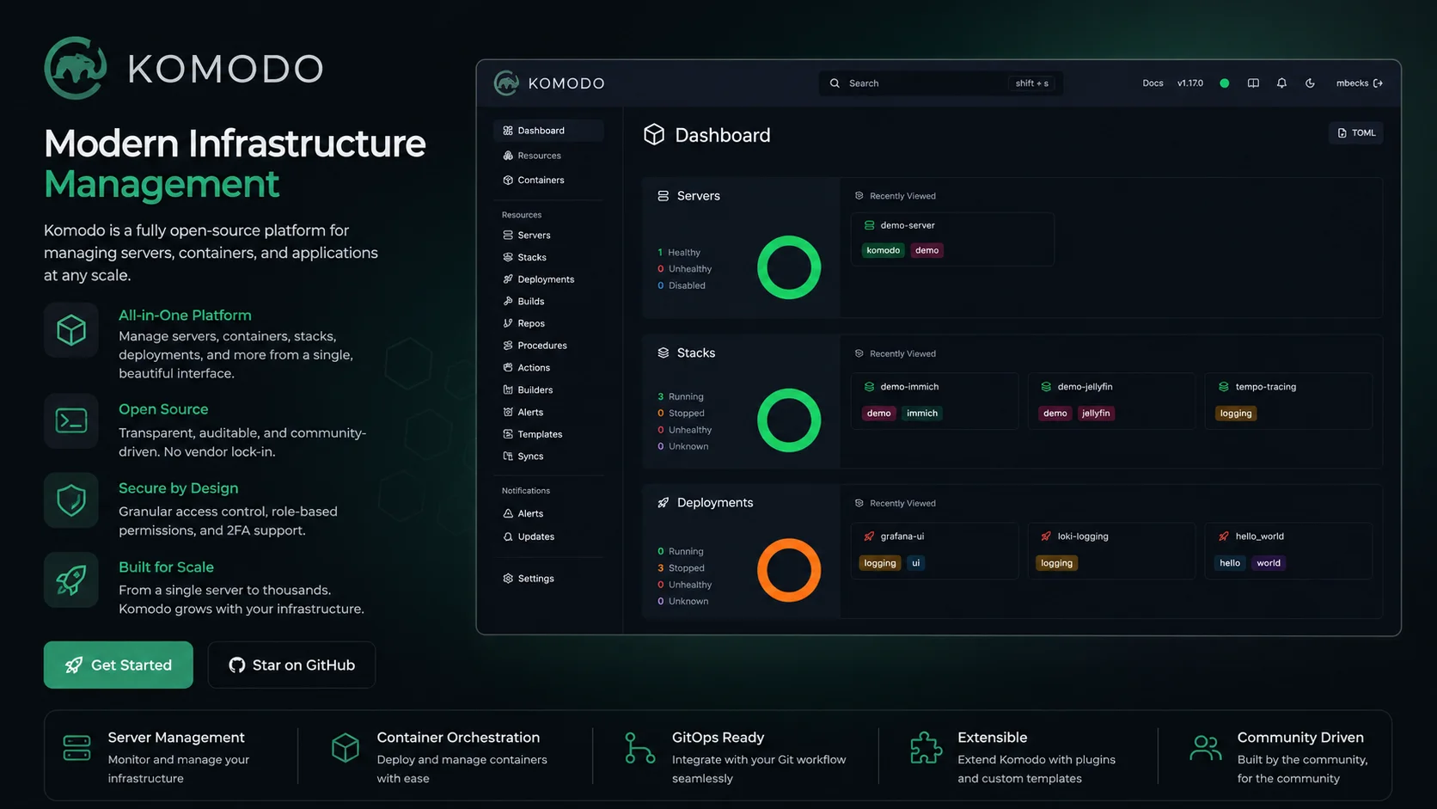The image size is (1437, 809).
Task: Open notifications bell in header
Action: tap(1281, 83)
